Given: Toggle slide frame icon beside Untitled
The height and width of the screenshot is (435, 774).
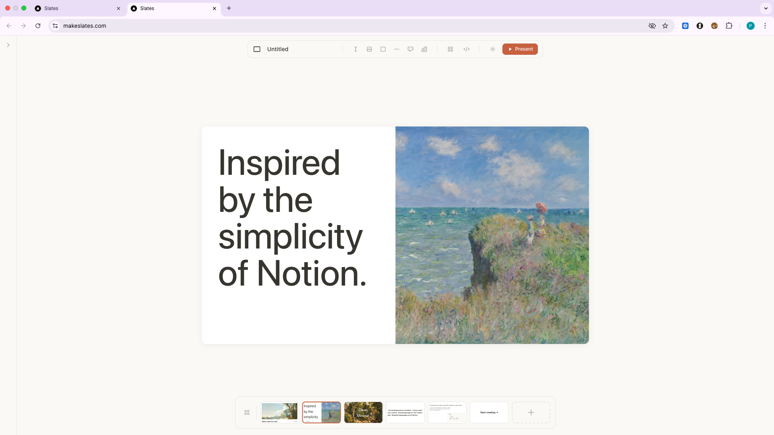Looking at the screenshot, I should coord(257,49).
